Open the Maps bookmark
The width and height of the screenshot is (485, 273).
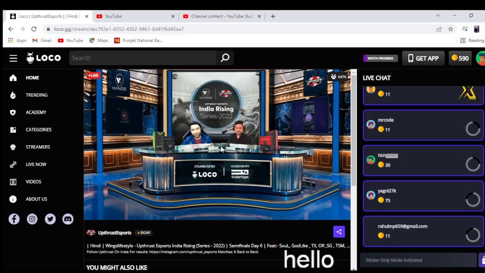pos(99,41)
